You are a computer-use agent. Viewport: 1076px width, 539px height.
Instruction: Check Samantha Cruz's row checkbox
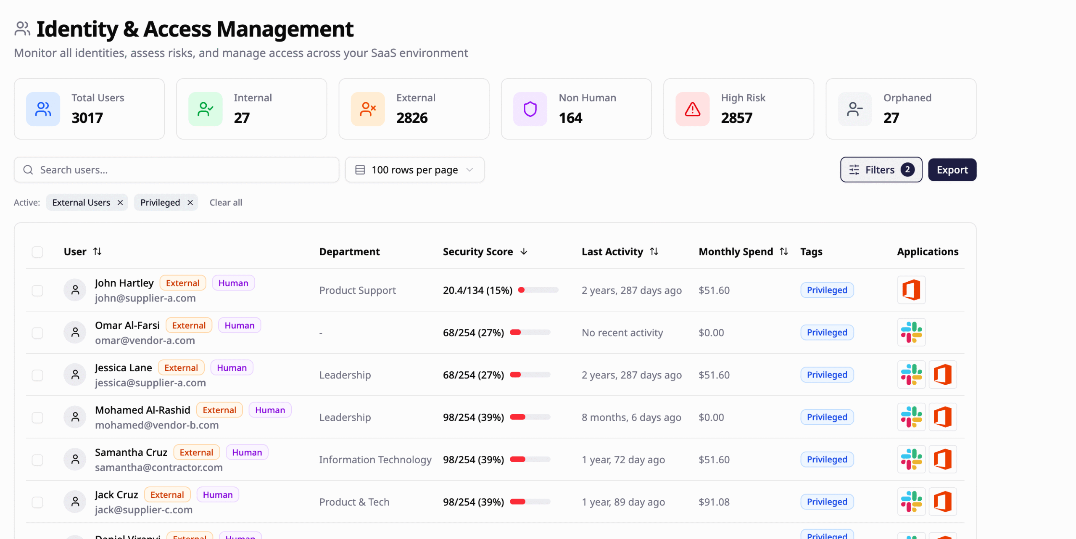click(37, 460)
